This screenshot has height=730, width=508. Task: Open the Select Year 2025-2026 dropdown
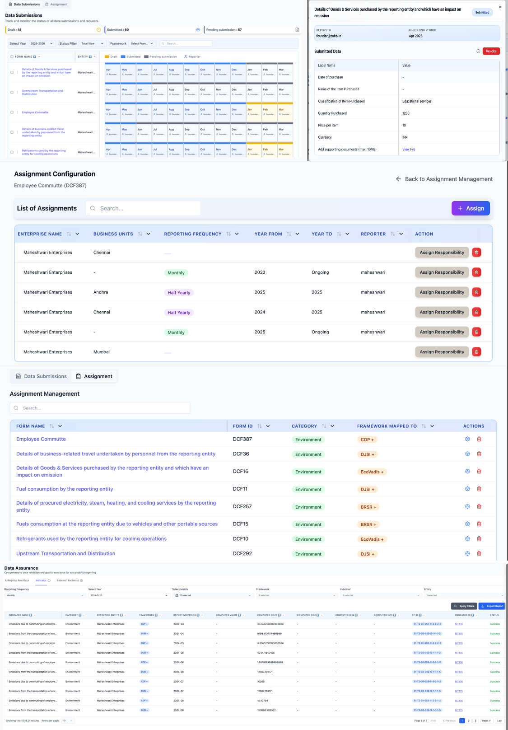tap(42, 43)
